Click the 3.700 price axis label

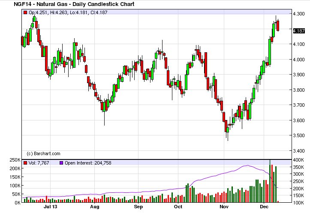pos(299,105)
